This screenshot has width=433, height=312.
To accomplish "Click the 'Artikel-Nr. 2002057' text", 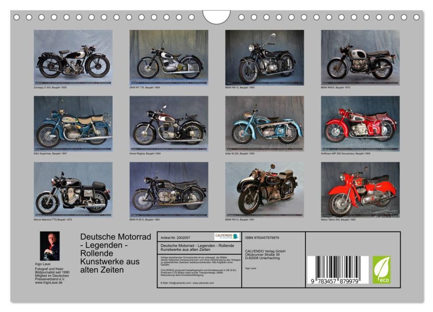I will (175, 237).
